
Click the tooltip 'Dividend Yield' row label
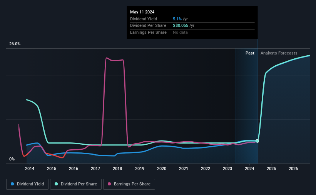(144, 19)
